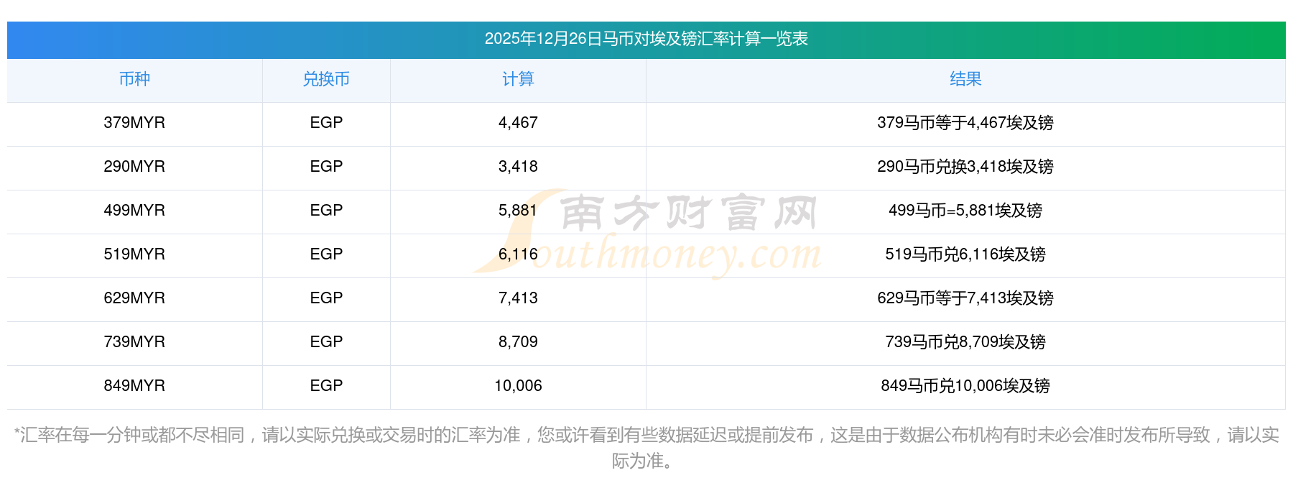This screenshot has width=1293, height=483.
Task: Click the EGP cell in the 849MYR row
Action: click(x=326, y=386)
